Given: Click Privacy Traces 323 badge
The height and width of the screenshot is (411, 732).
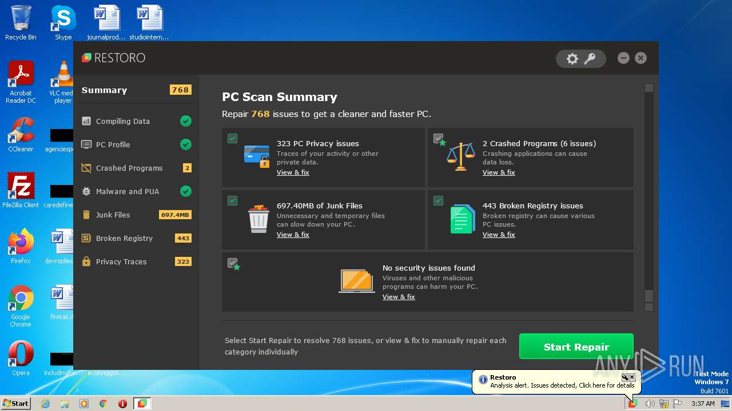Looking at the screenshot, I should pos(183,261).
